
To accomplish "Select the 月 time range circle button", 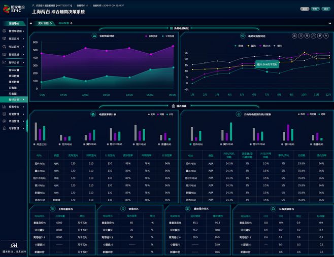I will 313,36.
